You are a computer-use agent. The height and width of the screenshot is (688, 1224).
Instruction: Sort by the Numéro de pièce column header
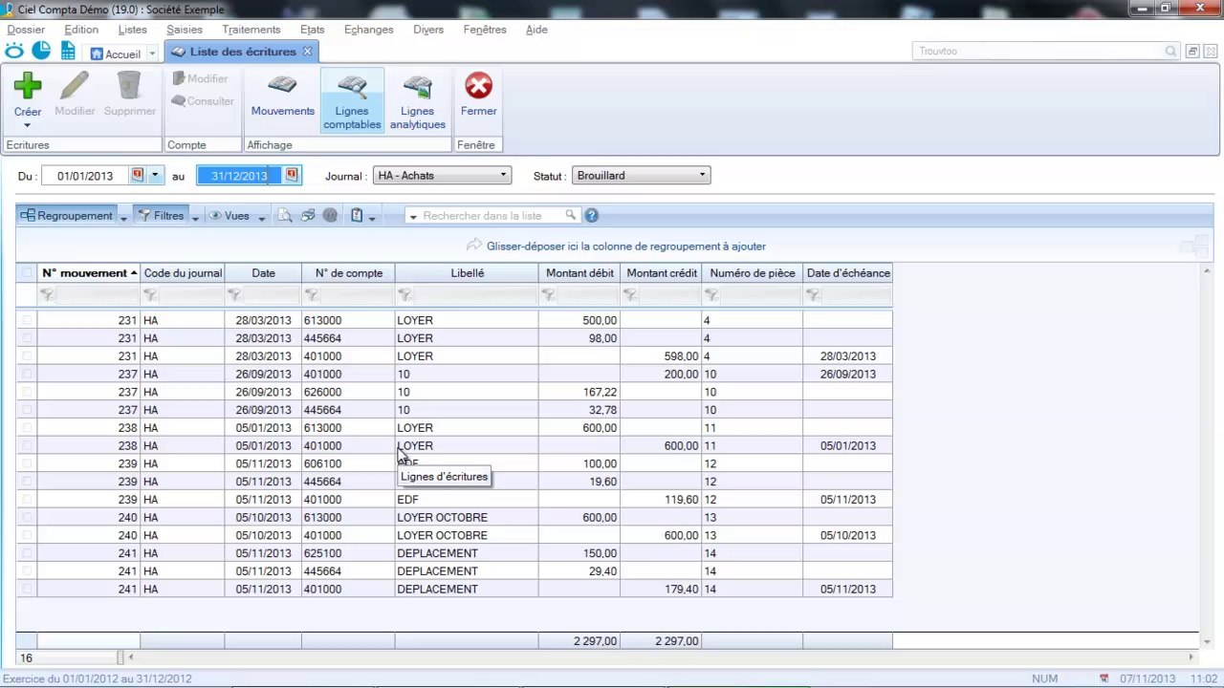(752, 273)
